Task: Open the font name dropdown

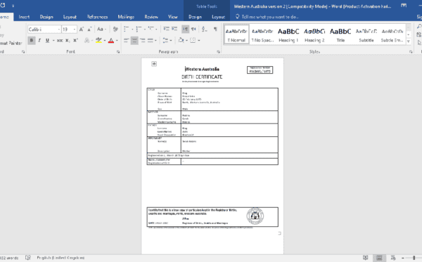Action: [x=58, y=30]
